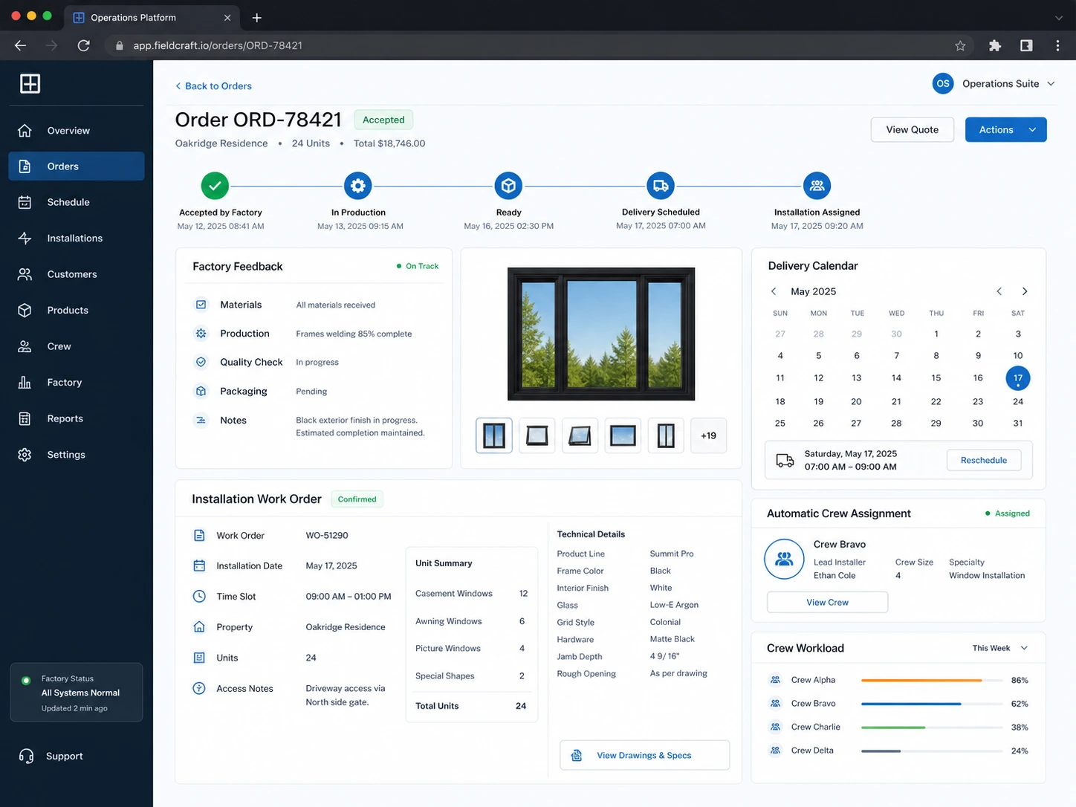The width and height of the screenshot is (1076, 807).
Task: Click the Back to Orders link
Action: (213, 86)
